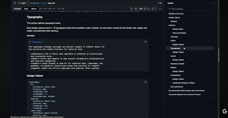Click the 'body-md:' key in code
The image size is (228, 118).
(34, 99)
